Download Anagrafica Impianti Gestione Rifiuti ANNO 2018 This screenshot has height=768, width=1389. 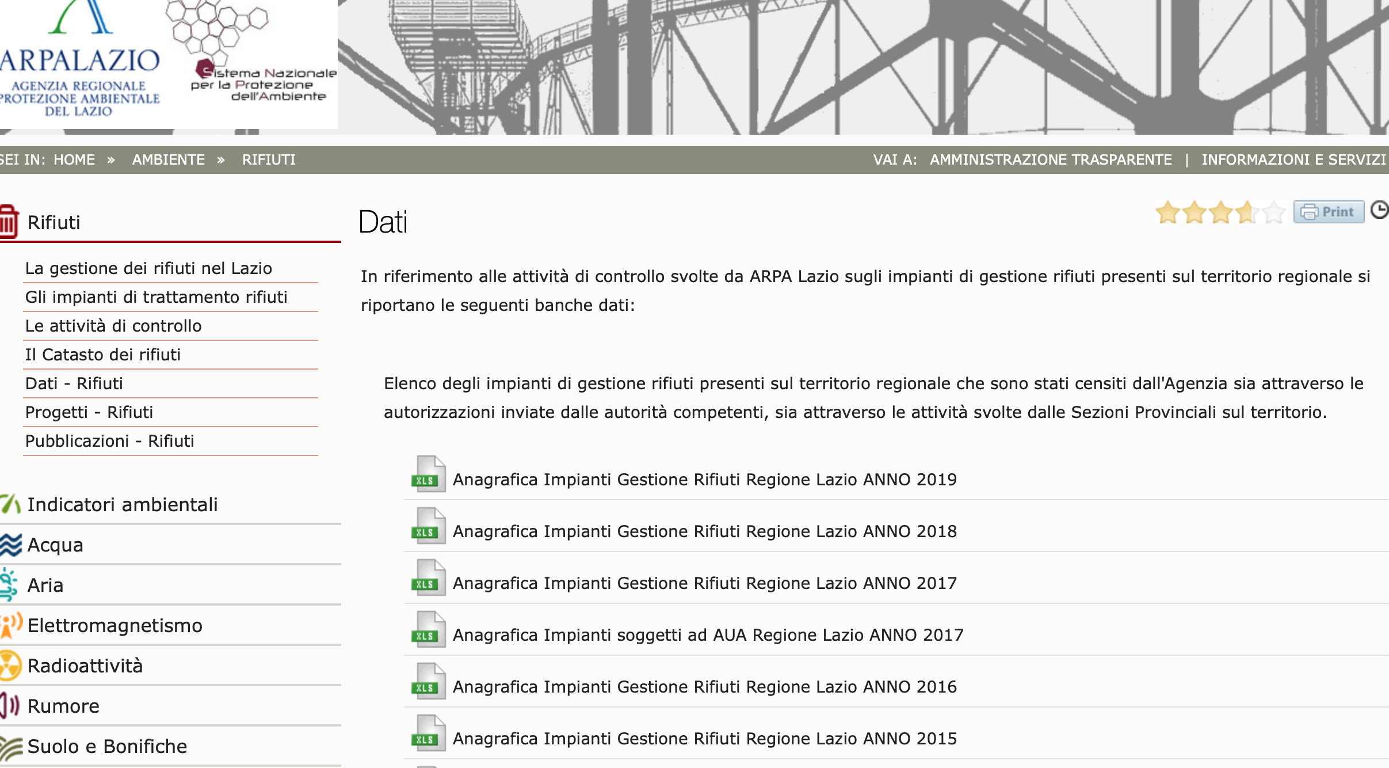pos(705,531)
